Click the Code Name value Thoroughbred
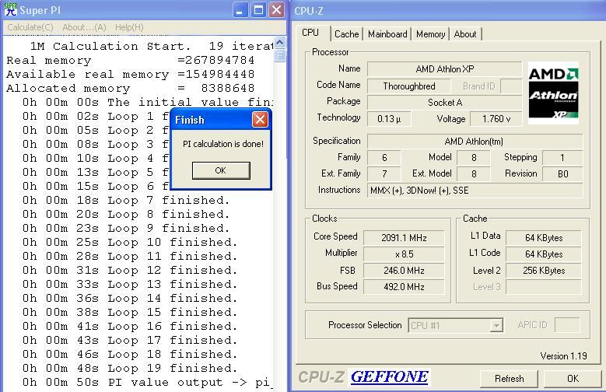This screenshot has height=392, width=606. click(409, 86)
